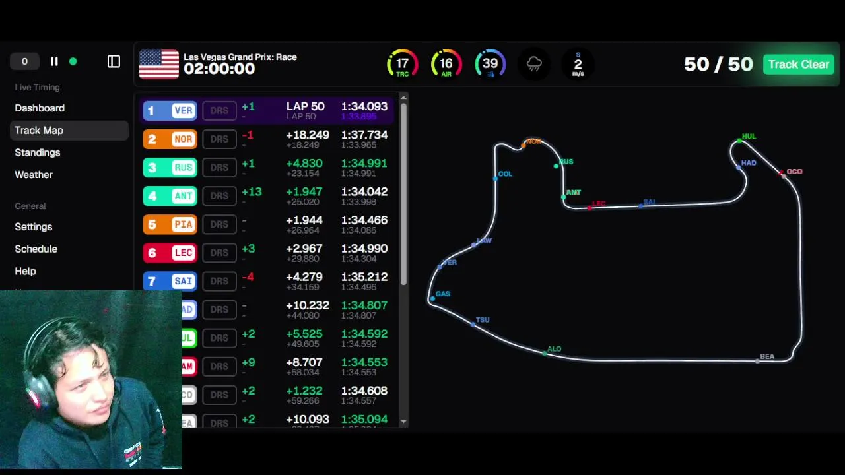Image resolution: width=845 pixels, height=475 pixels.
Task: Pause the live timing playback
Action: 54,61
